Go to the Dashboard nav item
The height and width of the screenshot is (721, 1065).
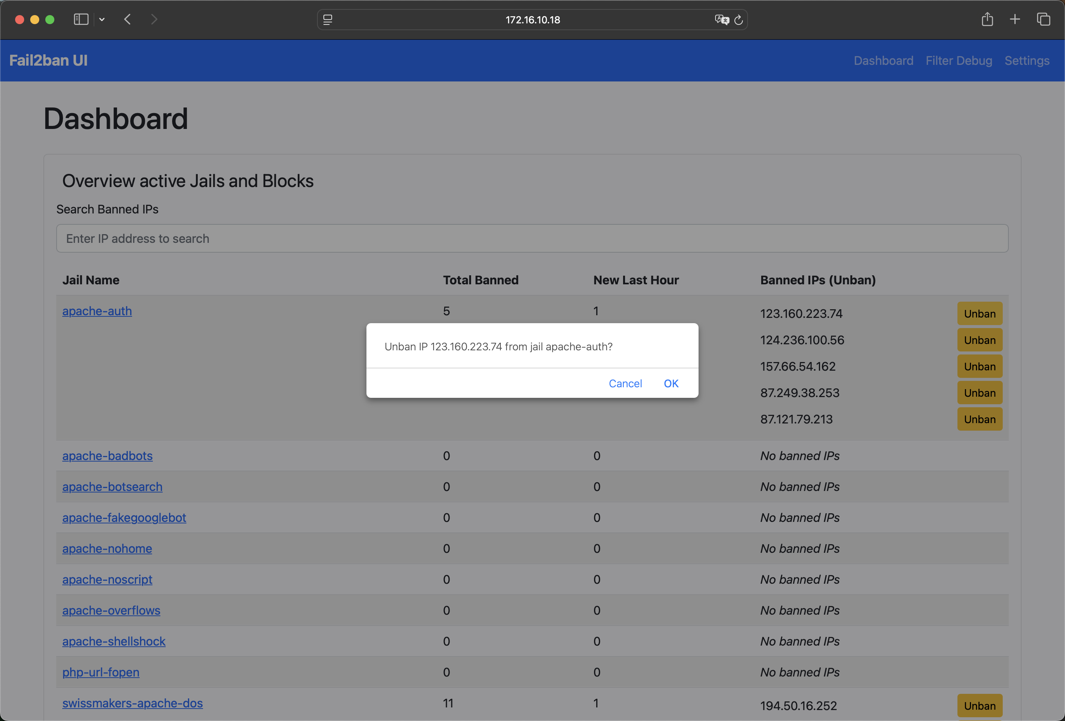point(883,60)
